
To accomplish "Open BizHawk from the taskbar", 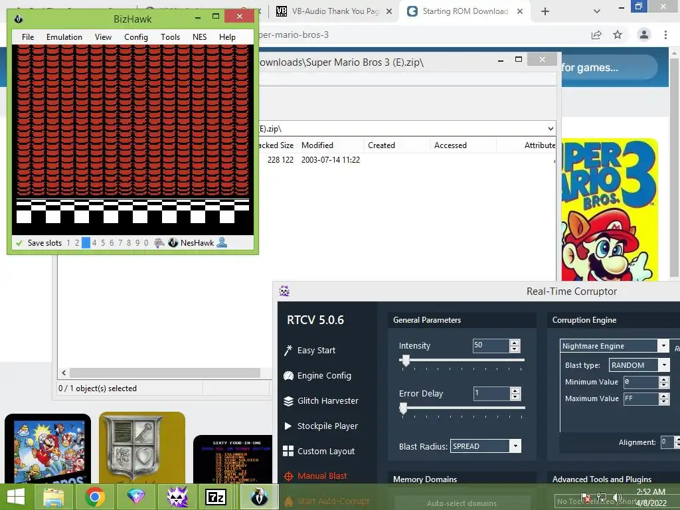I will coord(259,497).
